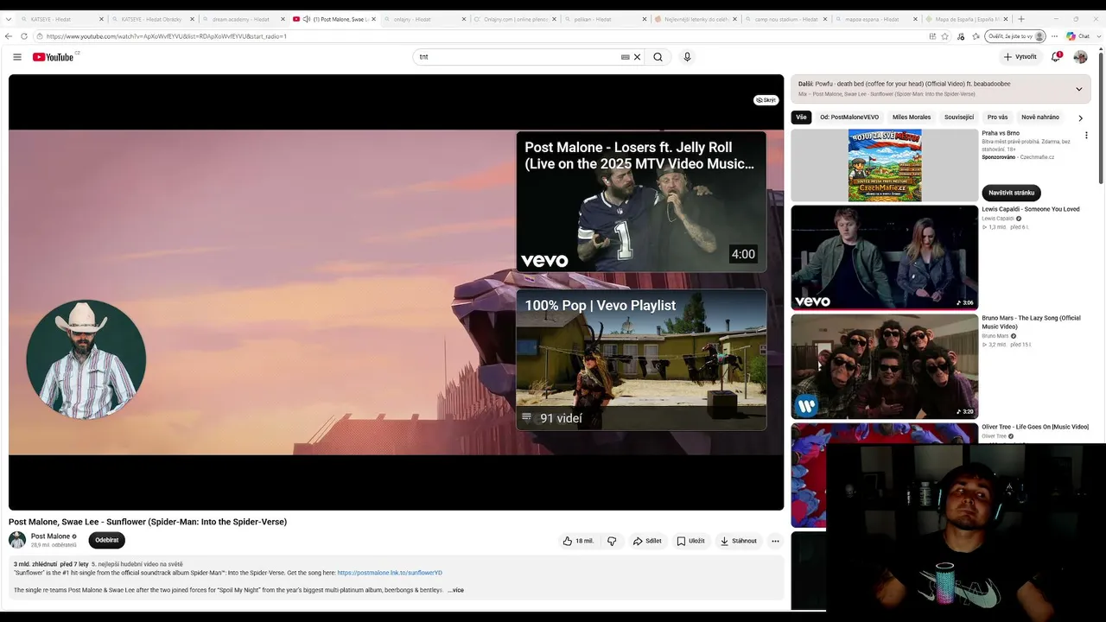1106x622 pixels.
Task: Open ad options for Praha vs Brno
Action: tap(1086, 136)
